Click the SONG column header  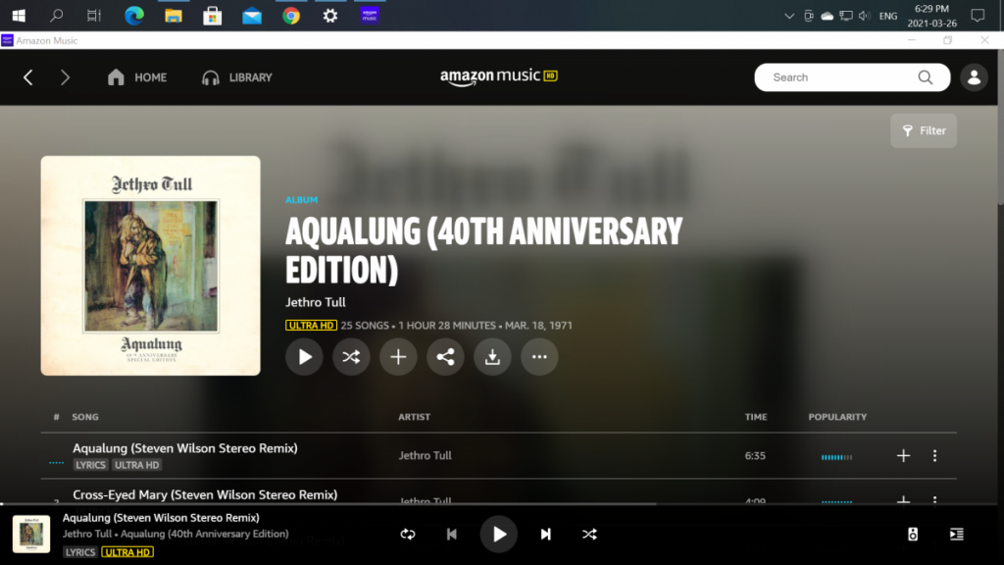85,417
